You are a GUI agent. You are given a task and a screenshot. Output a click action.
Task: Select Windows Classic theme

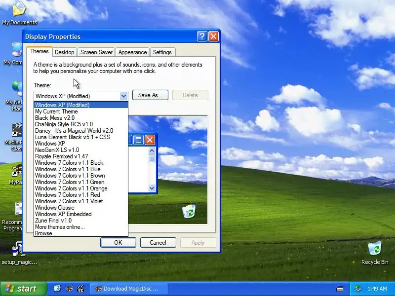[x=81, y=208]
